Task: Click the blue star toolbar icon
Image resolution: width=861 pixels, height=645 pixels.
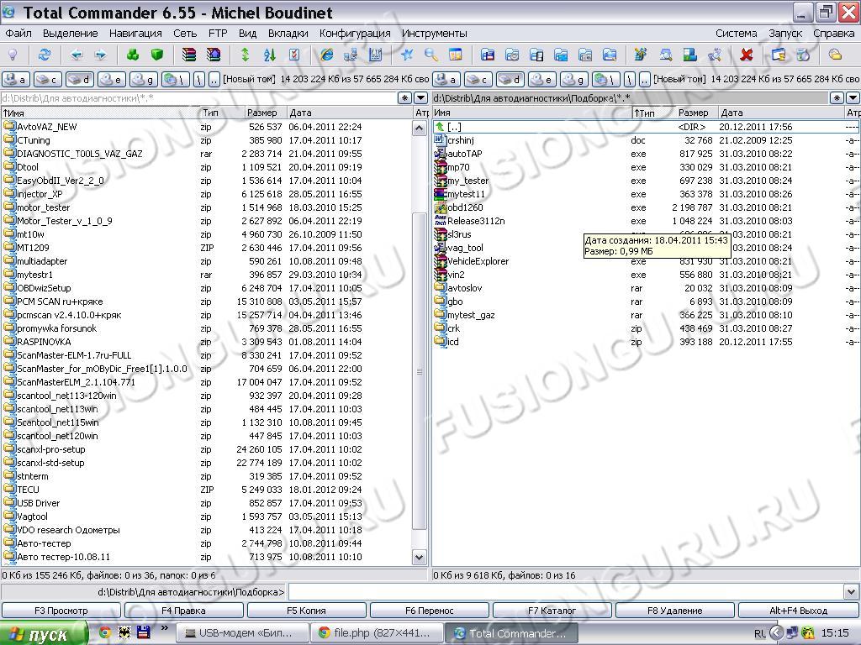Action: tap(407, 55)
